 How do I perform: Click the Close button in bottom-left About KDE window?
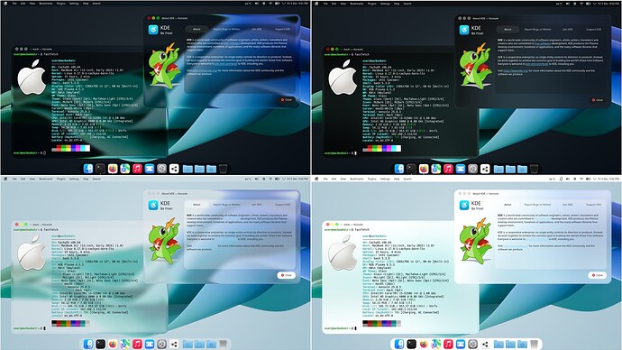287,275
